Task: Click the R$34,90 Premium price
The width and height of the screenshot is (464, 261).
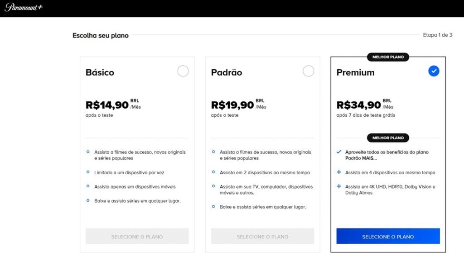Action: [358, 105]
